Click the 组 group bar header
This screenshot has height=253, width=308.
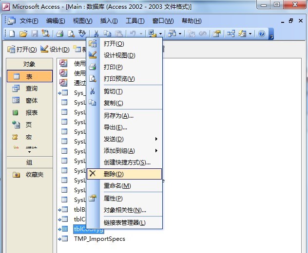[x=30, y=163]
